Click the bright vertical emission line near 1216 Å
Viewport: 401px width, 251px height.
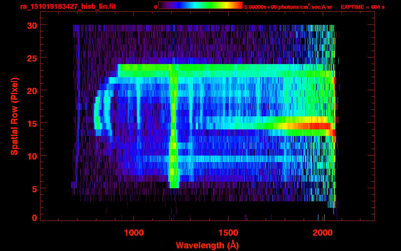[x=173, y=126]
